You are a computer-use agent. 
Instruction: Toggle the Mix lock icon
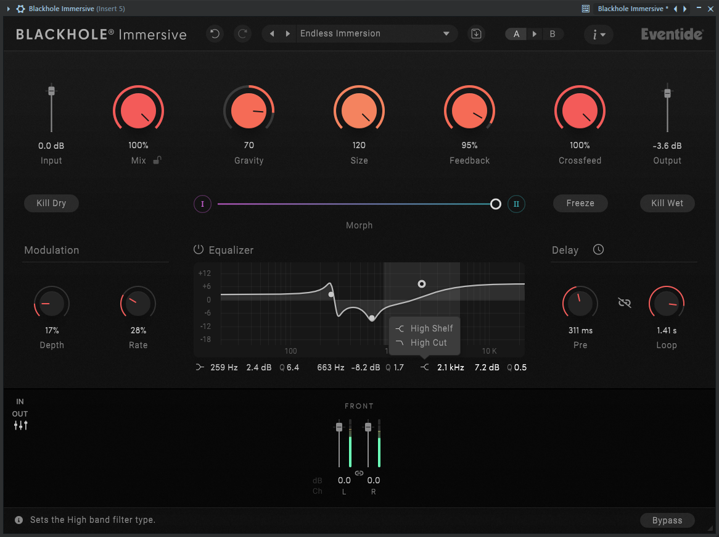point(157,160)
